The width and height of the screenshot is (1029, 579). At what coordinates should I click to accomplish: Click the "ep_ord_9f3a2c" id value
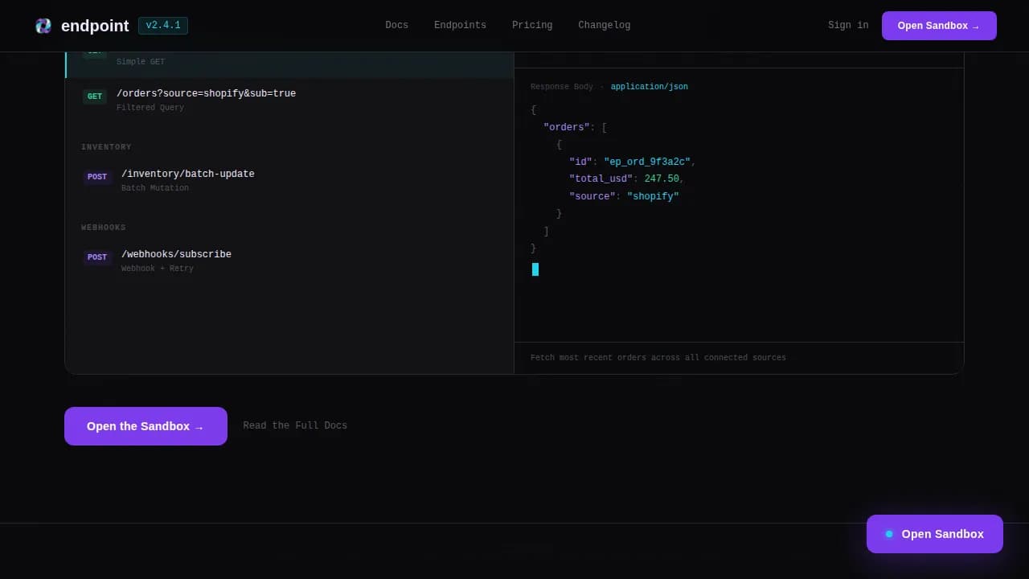[x=647, y=162]
